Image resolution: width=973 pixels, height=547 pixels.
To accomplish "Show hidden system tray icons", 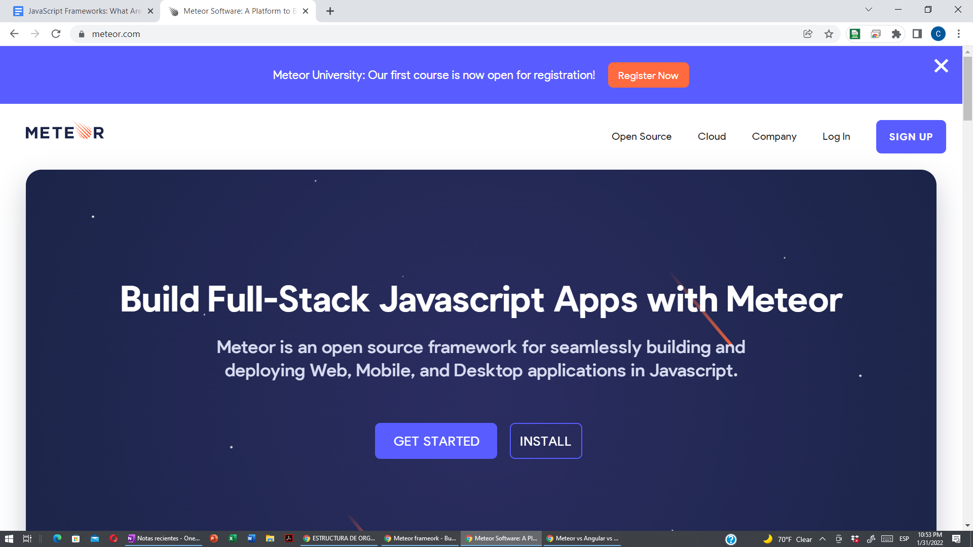I will [822, 539].
